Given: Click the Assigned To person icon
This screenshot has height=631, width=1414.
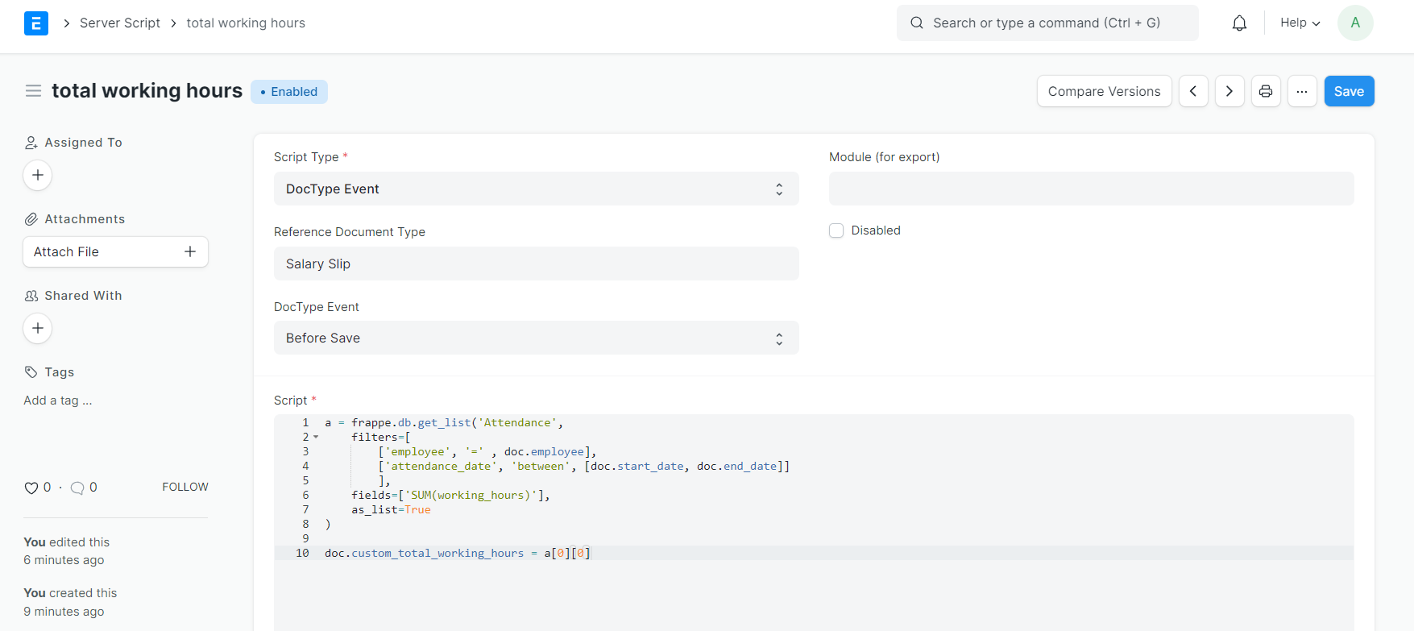Looking at the screenshot, I should click(31, 143).
